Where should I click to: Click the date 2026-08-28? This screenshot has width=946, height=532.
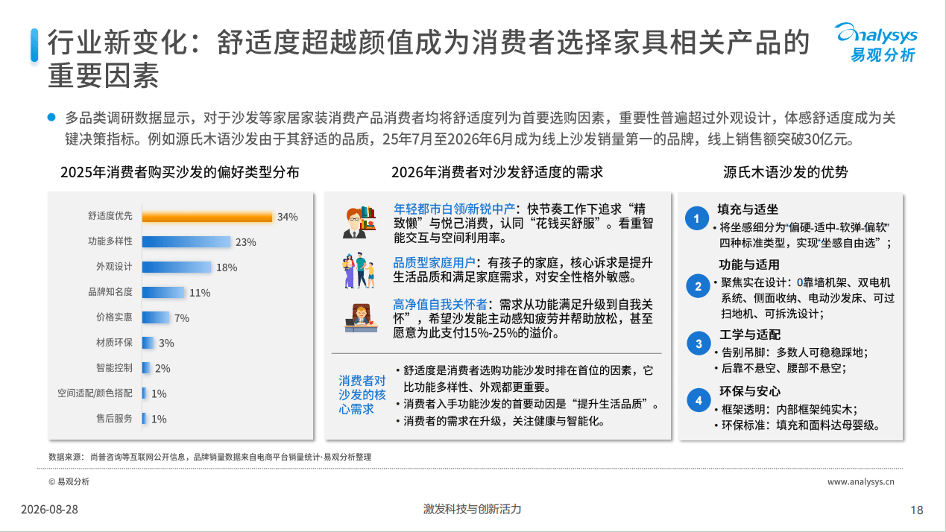click(48, 510)
